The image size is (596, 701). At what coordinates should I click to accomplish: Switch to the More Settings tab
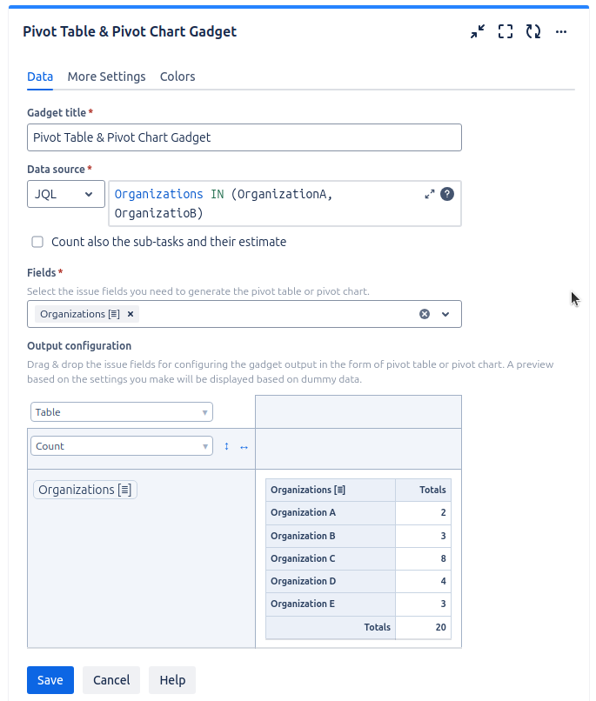[x=106, y=77]
